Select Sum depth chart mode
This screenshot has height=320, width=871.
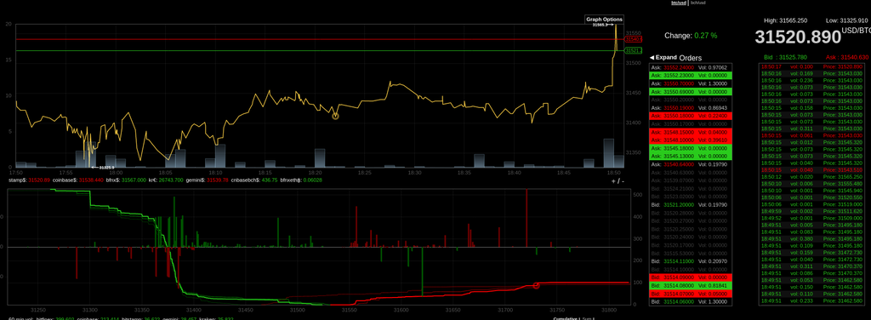pos(588,318)
